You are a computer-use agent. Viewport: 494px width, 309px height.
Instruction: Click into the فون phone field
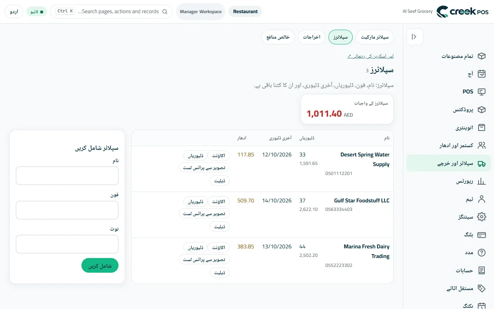(67, 210)
